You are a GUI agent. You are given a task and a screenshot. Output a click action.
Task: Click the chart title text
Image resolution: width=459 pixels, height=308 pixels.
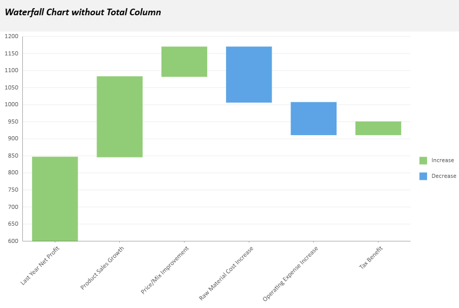click(83, 12)
